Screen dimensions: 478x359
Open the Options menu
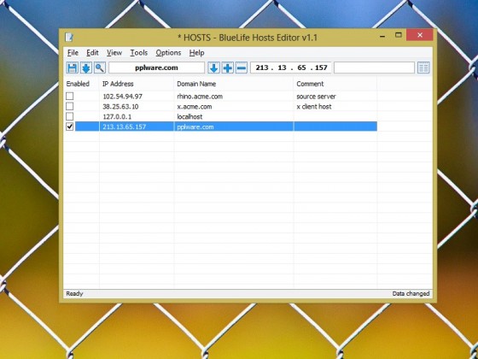[168, 53]
